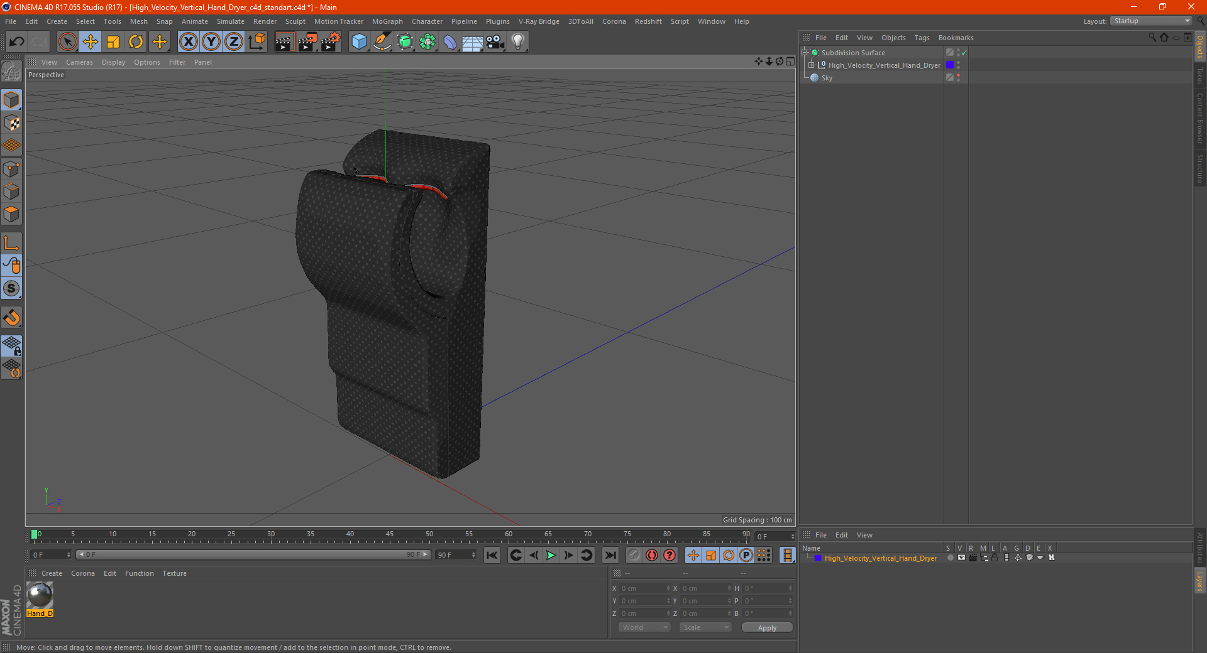Switch to Polygons mode
The height and width of the screenshot is (653, 1207).
(11, 214)
